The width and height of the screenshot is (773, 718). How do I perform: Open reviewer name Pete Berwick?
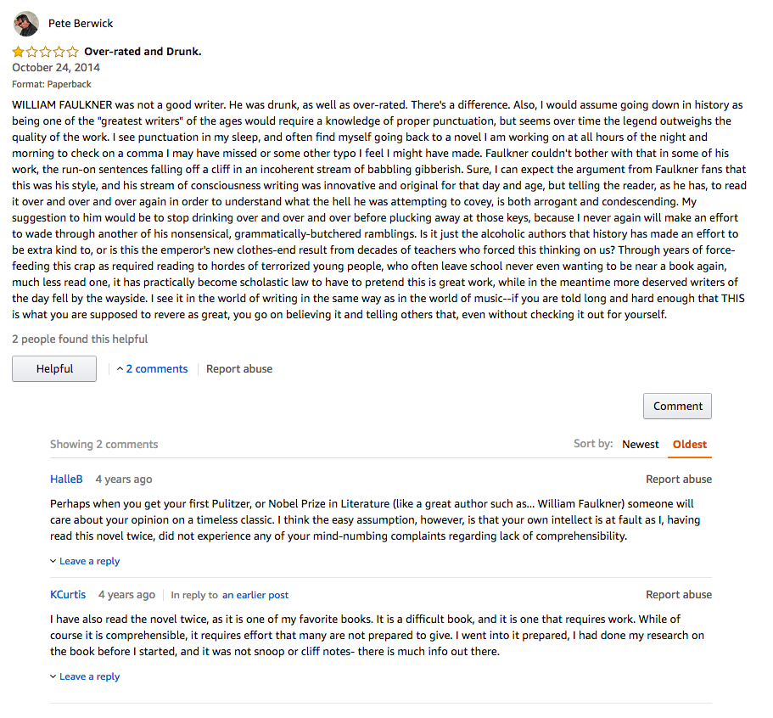point(81,24)
